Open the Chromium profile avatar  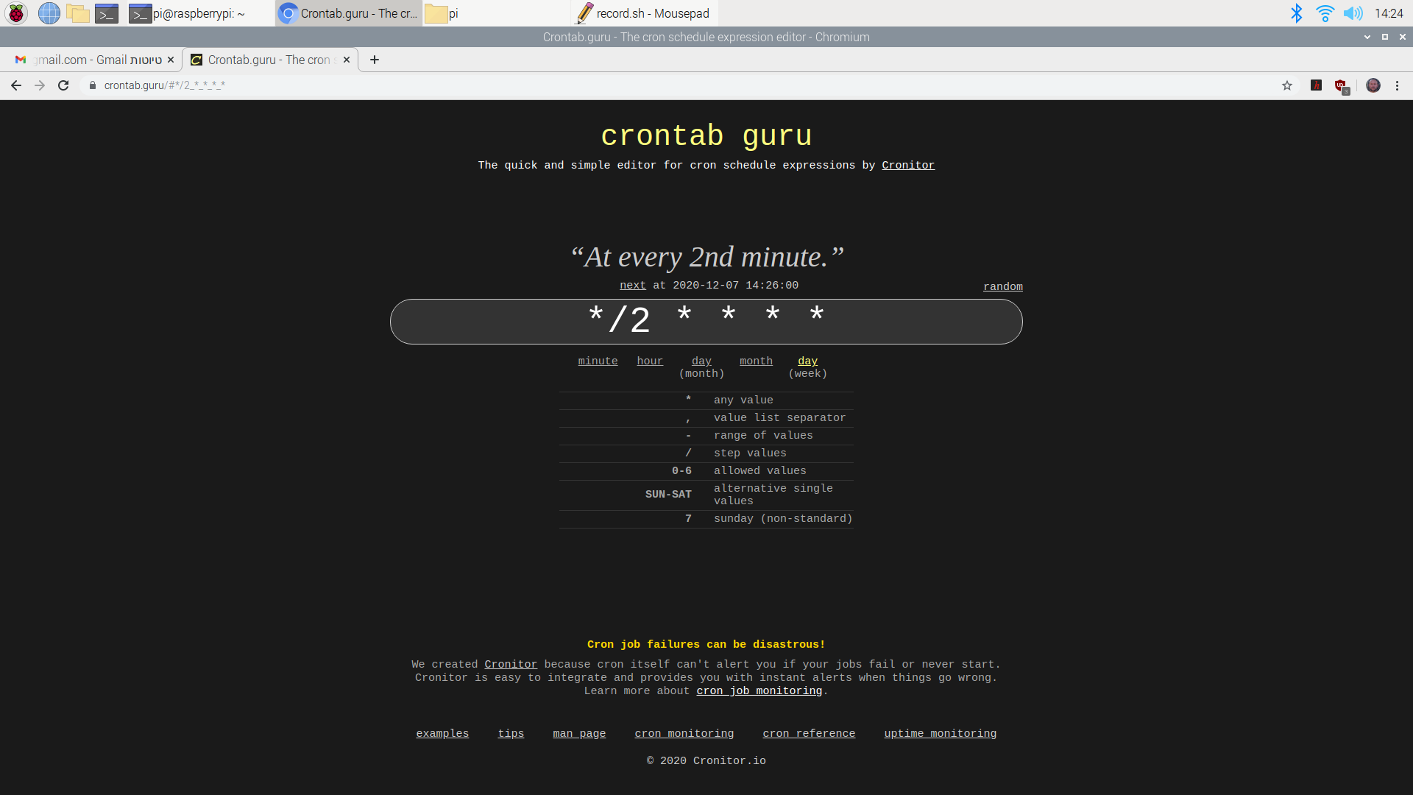1373,85
